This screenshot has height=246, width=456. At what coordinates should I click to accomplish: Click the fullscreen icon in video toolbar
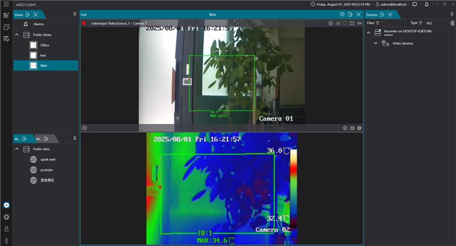point(352,23)
